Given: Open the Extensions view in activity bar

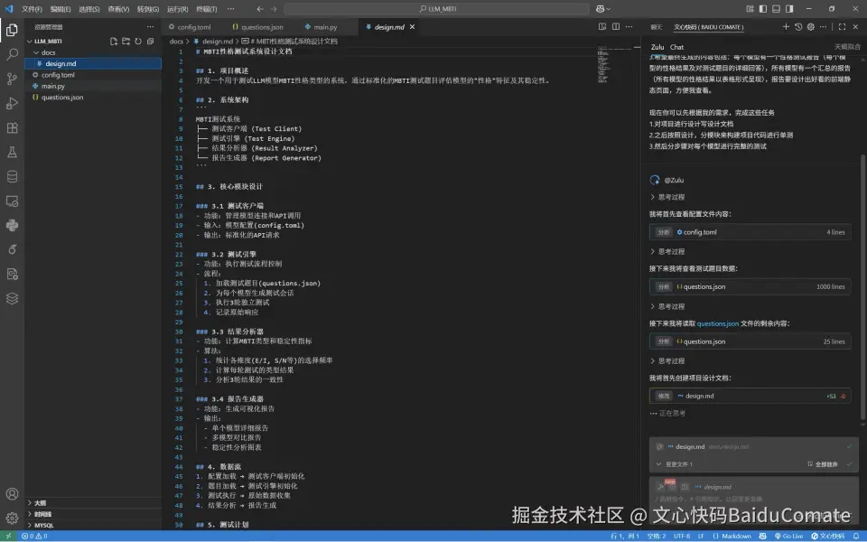Looking at the screenshot, I should 12,127.
